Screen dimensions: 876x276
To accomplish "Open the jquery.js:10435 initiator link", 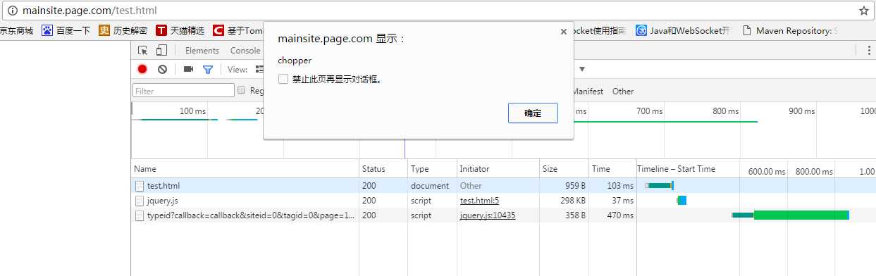I will 488,215.
